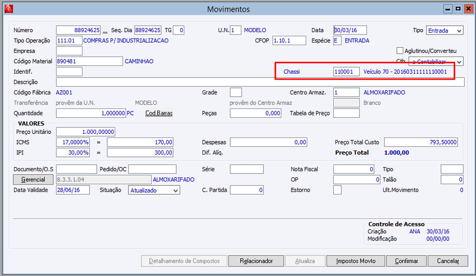Select the Chassi input field
This screenshot has width=476, height=276.
[x=346, y=71]
